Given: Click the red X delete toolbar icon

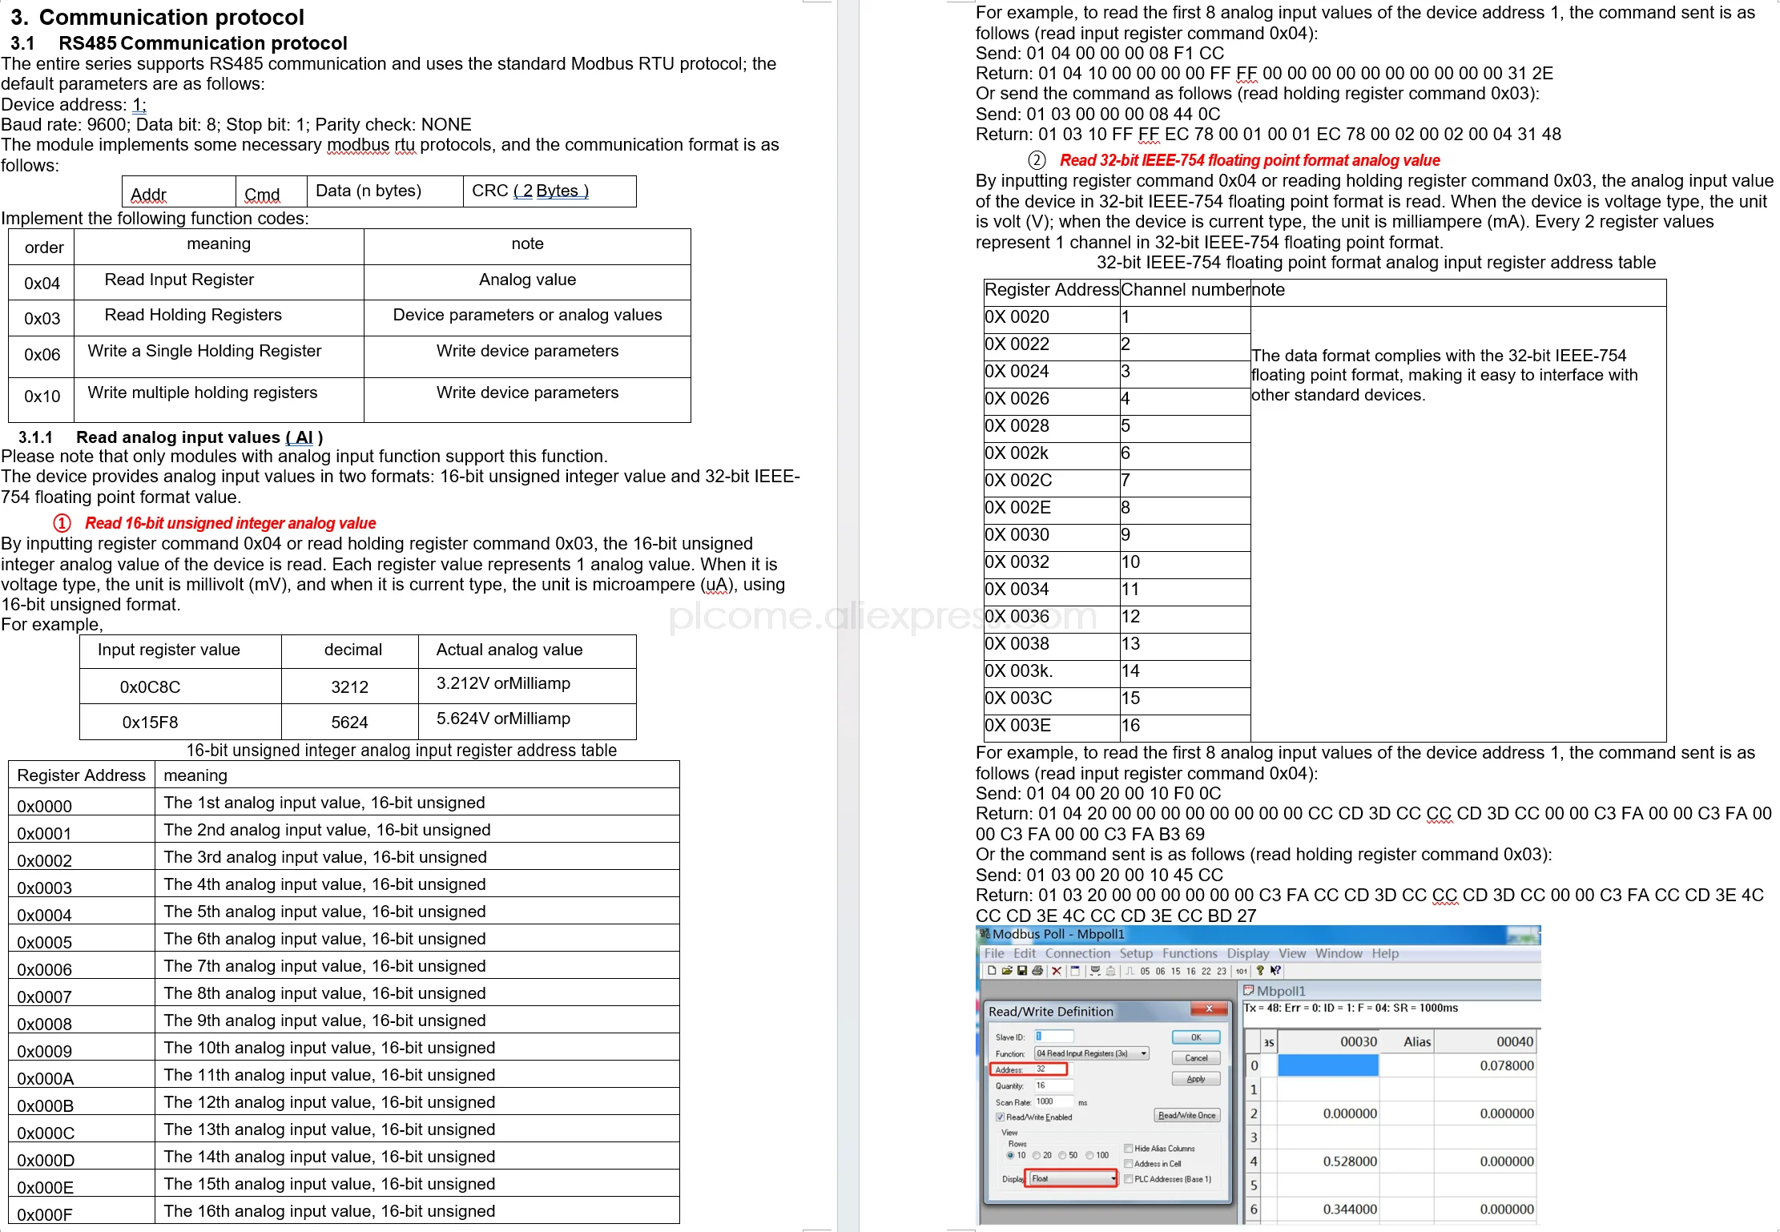Looking at the screenshot, I should 1057,971.
